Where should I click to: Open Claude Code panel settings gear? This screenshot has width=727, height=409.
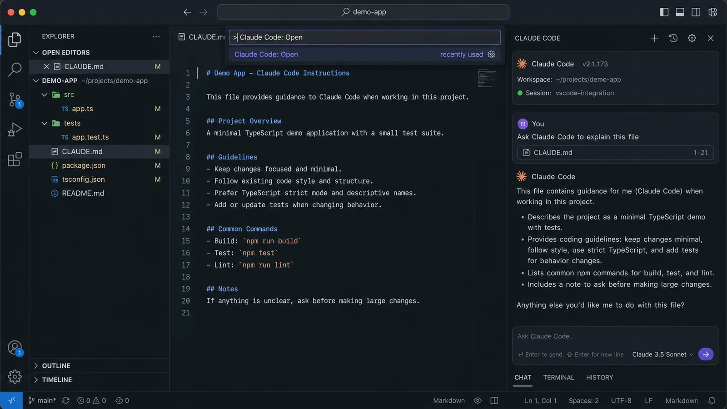click(x=692, y=38)
